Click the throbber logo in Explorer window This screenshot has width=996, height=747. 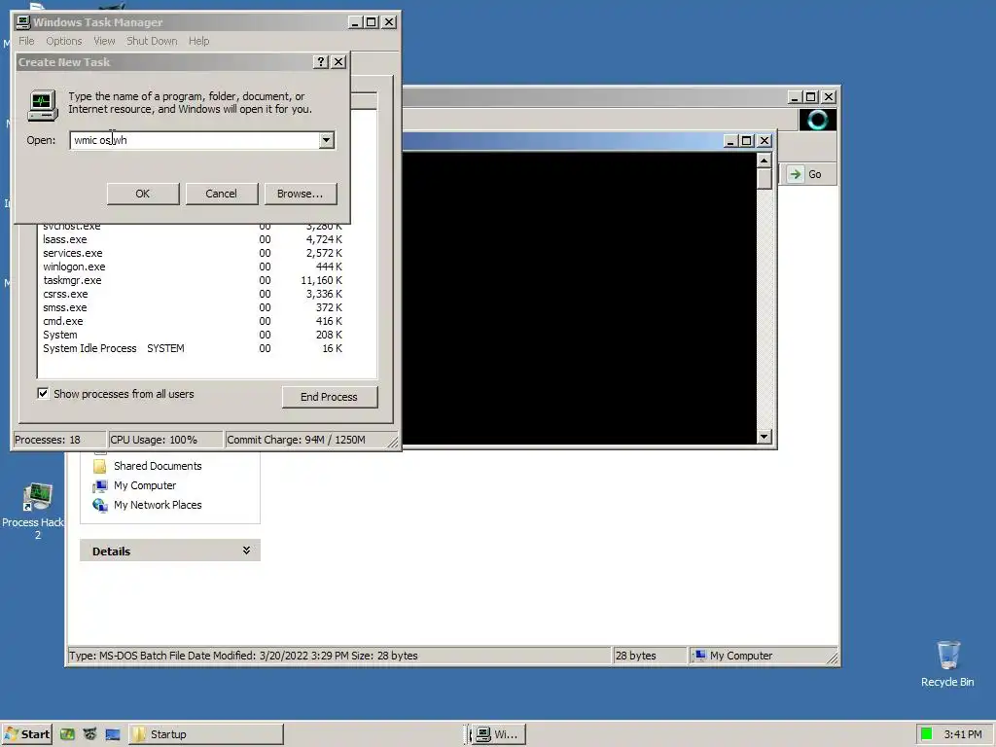coord(817,120)
